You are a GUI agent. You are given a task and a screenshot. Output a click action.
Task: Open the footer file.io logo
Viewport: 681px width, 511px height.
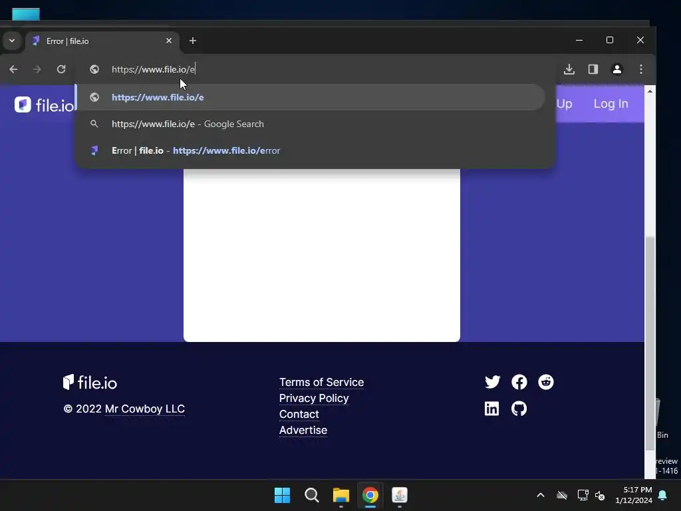(90, 383)
